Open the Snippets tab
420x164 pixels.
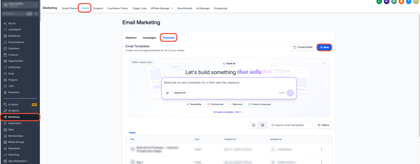click(98, 8)
